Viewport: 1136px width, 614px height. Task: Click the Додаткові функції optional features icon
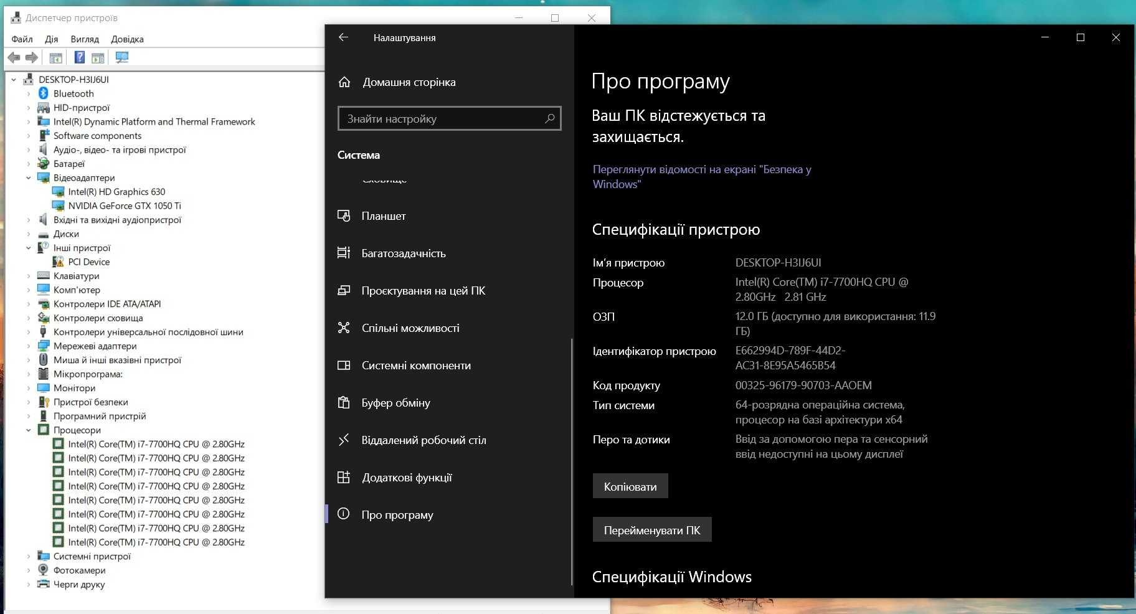coord(344,477)
